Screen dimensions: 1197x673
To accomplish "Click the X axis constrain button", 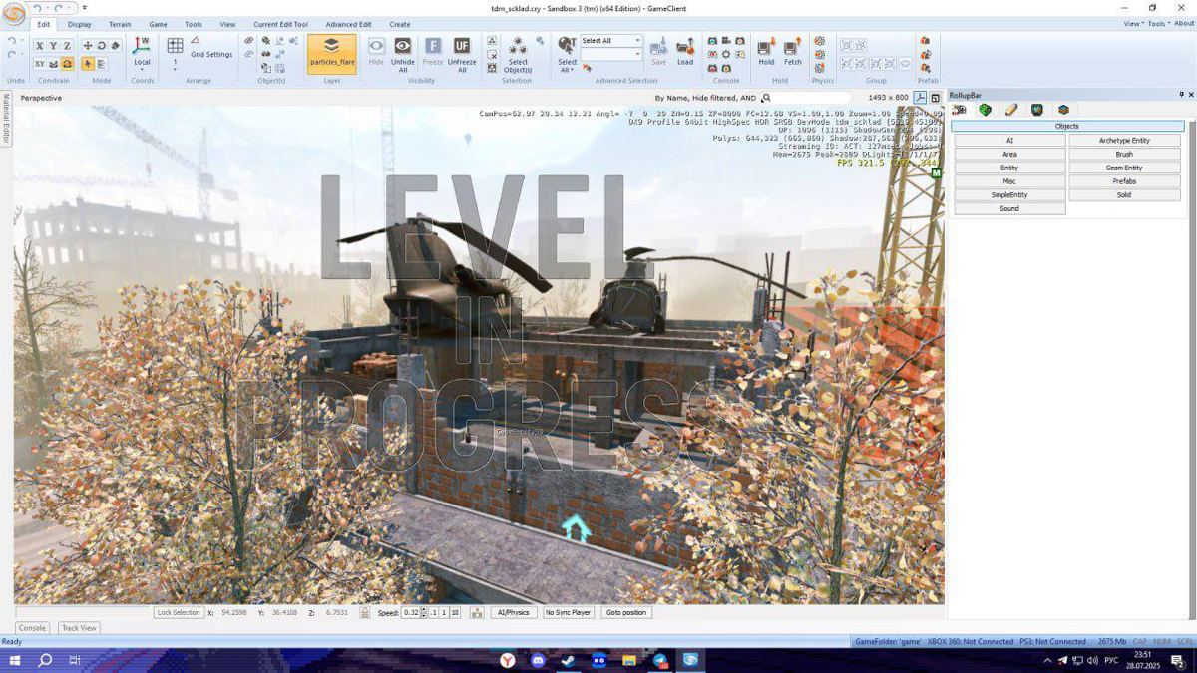I will (40, 46).
